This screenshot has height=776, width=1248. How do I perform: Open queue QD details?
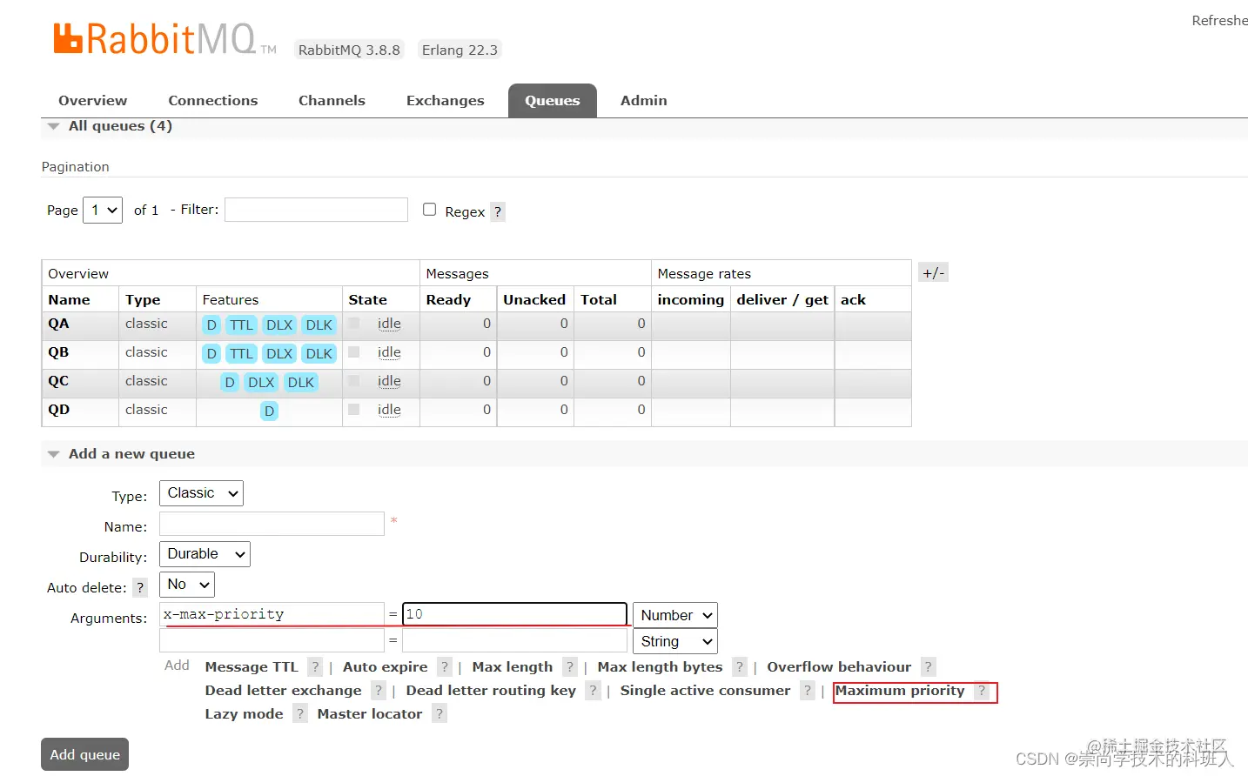[x=58, y=410]
